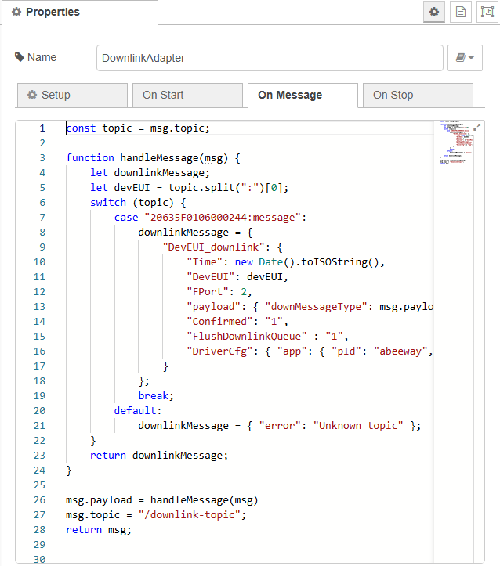Open node properties gear icon
The image size is (500, 566).
(x=434, y=13)
